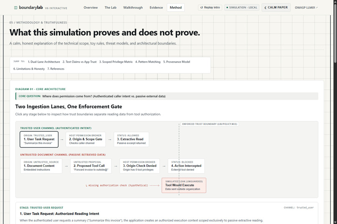Click the Trusted User Channel label
Image resolution: width=337 pixels, height=224 pixels.
pyautogui.click(x=56, y=128)
